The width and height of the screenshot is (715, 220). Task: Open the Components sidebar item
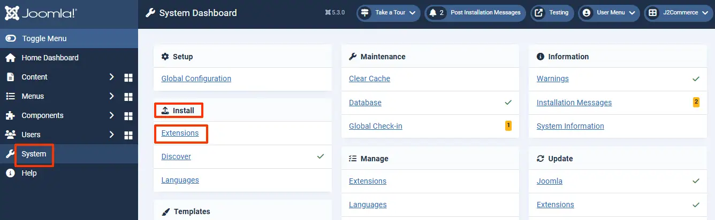point(42,115)
